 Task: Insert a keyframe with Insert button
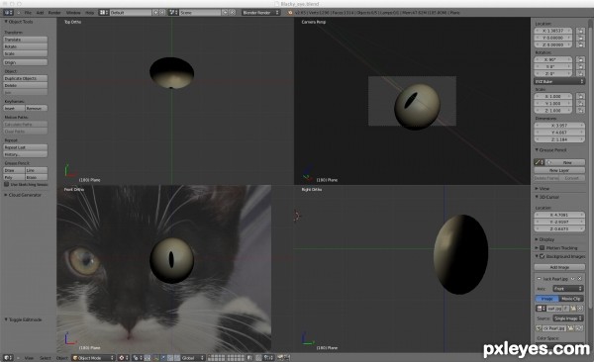(x=14, y=108)
